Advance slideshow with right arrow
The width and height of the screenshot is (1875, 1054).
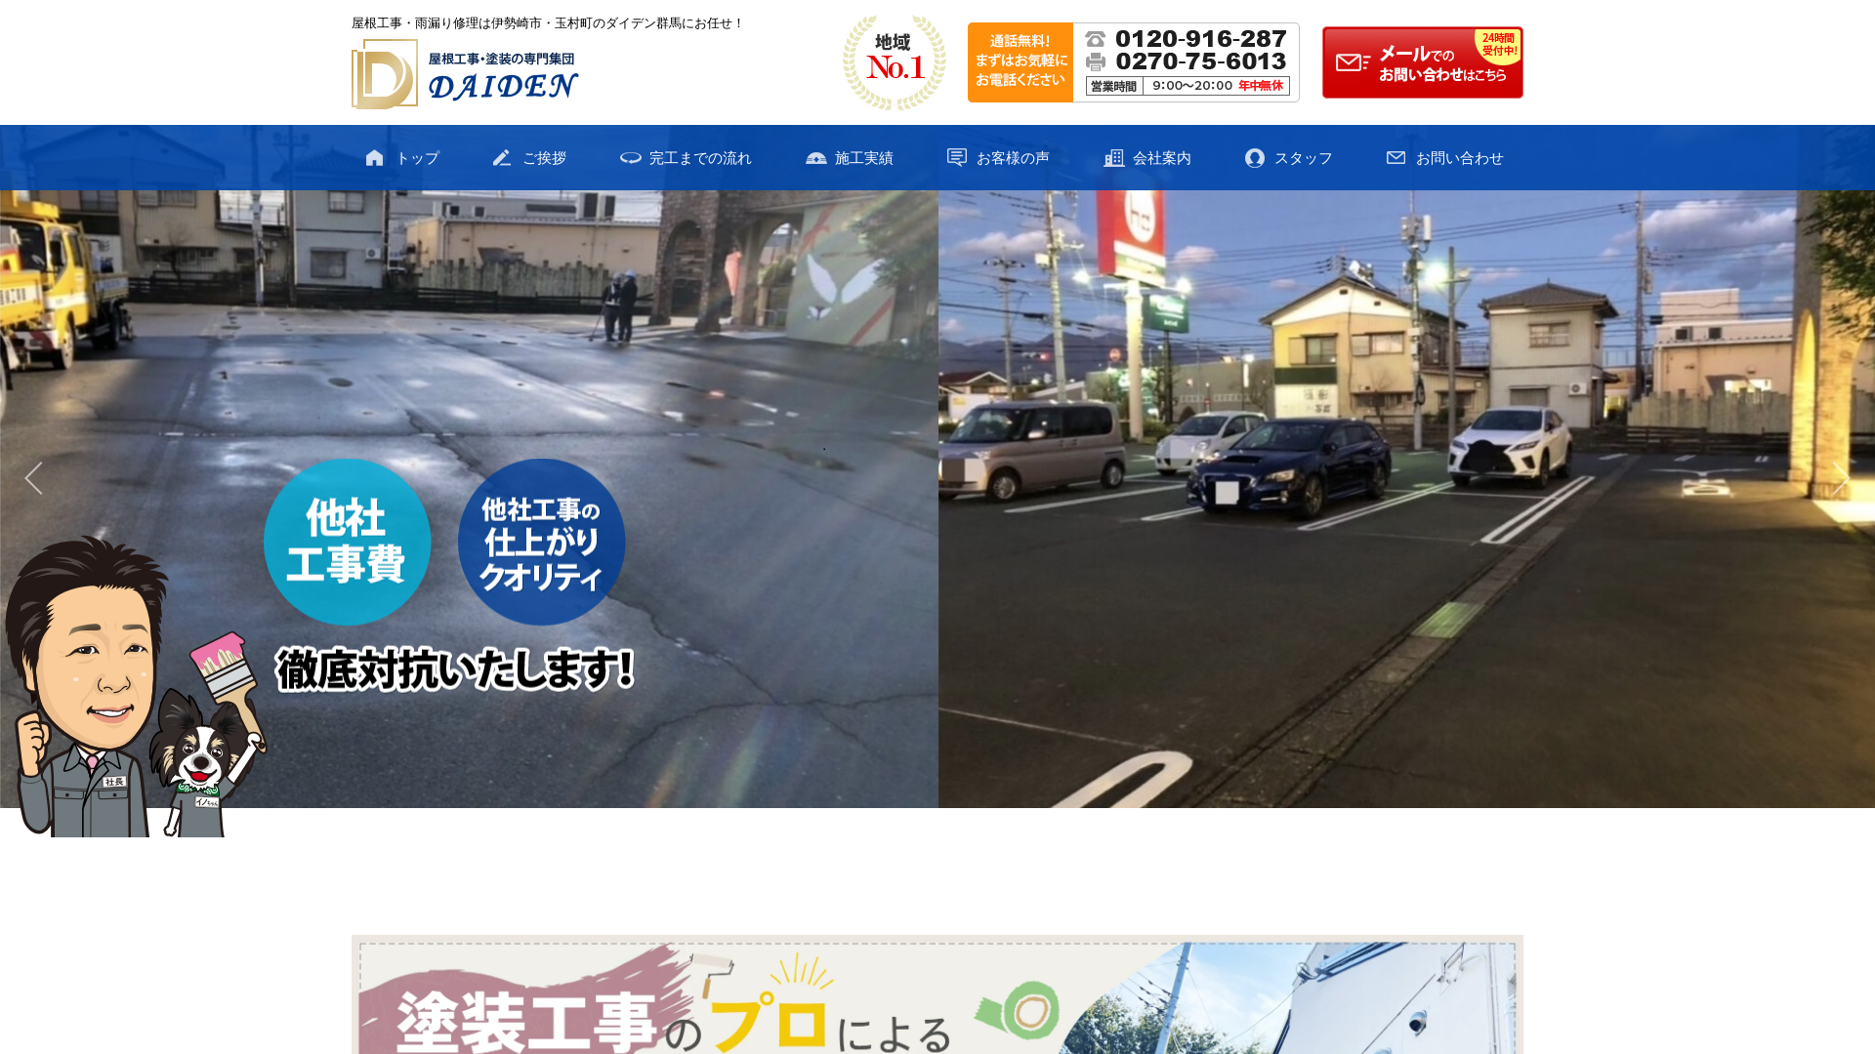1841,478
